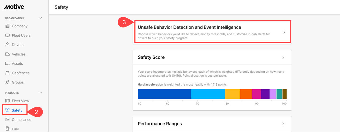Click the Safety shield icon
This screenshot has height=132, width=340.
click(x=7, y=110)
